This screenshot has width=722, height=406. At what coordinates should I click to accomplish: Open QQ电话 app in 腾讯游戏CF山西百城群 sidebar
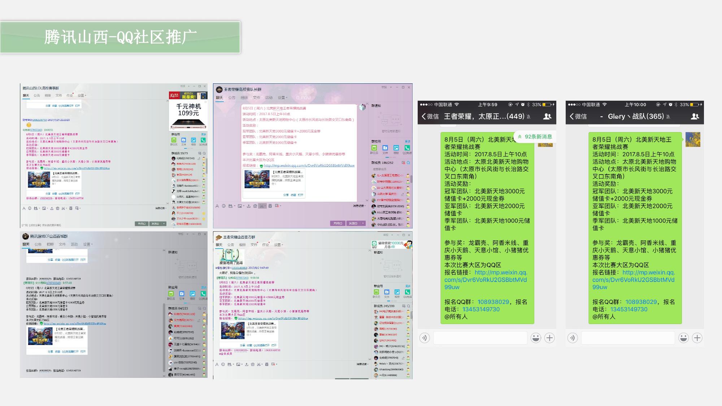[x=203, y=294]
